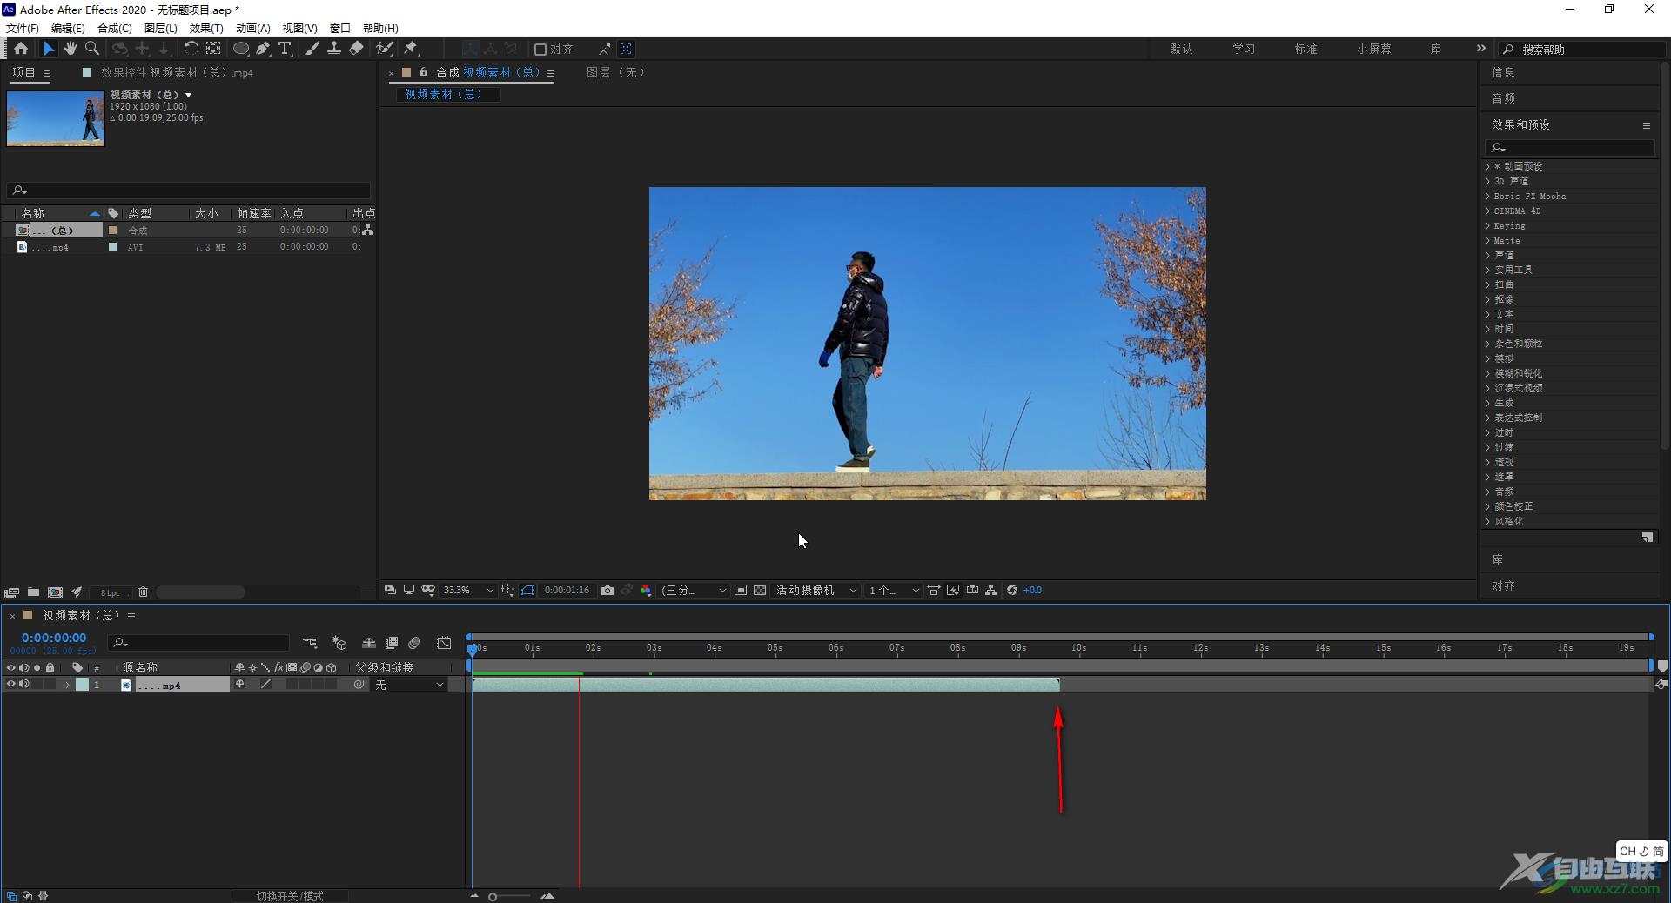This screenshot has height=903, width=1671.
Task: Open the 窗口 menu
Action: [x=340, y=29]
